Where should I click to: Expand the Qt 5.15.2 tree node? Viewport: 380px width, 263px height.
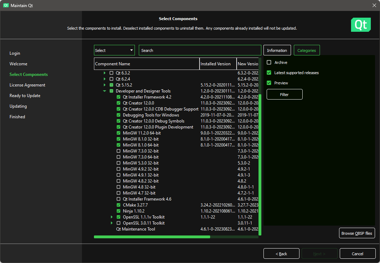[x=105, y=85]
